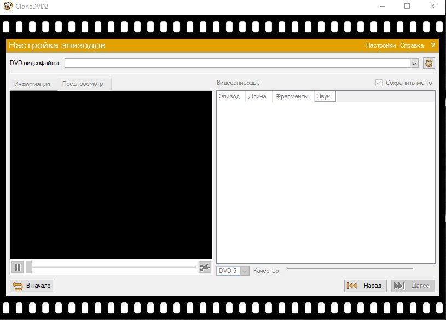
Task: Click the scissors cut icon
Action: [x=205, y=267]
